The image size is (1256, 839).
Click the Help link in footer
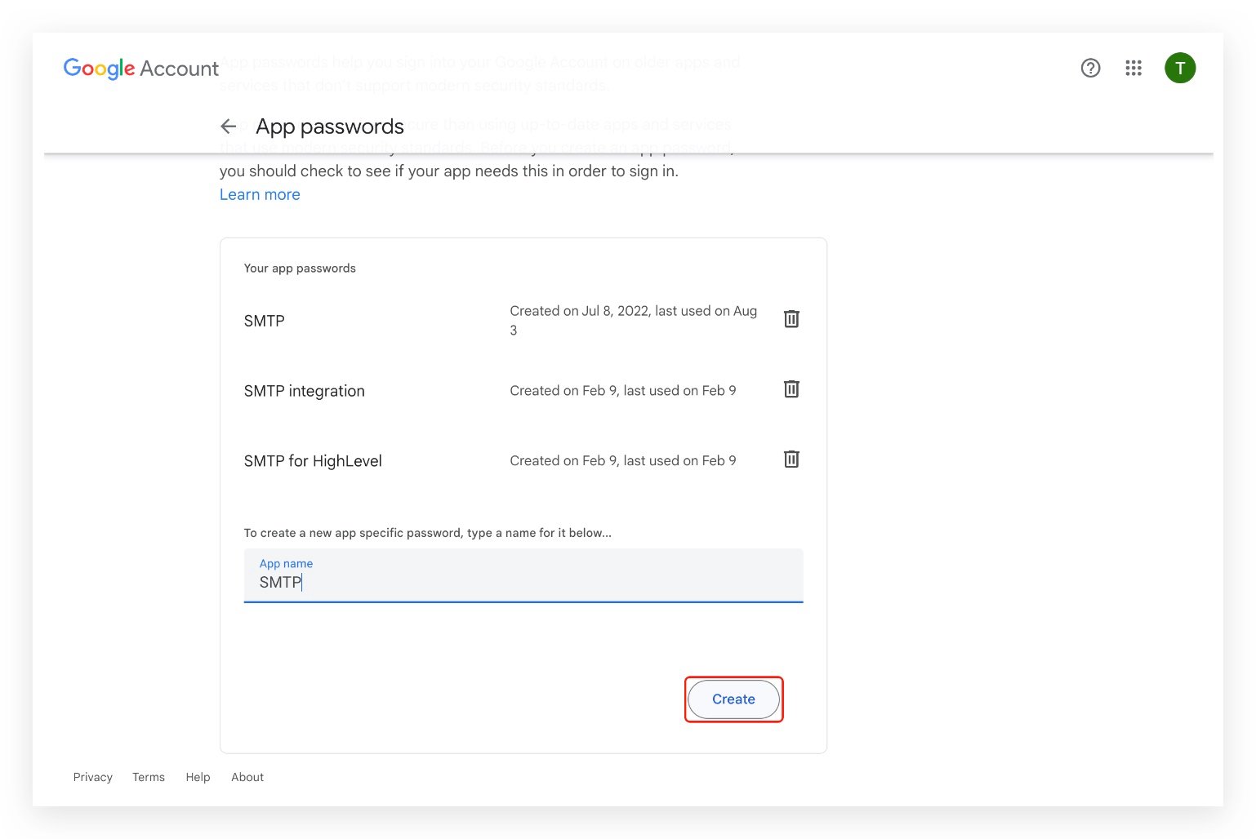click(198, 777)
